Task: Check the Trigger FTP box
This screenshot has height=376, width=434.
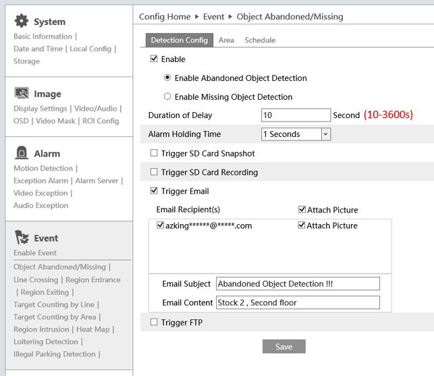Action: click(x=154, y=323)
